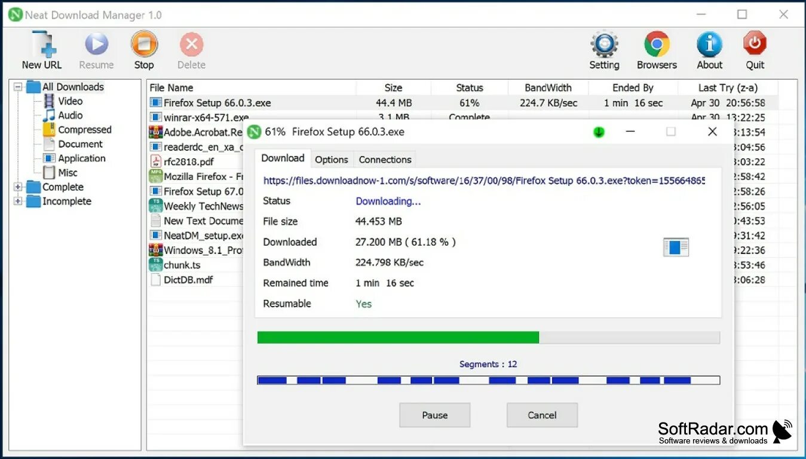Sort by the File Name column header
This screenshot has width=806, height=459.
pos(251,87)
